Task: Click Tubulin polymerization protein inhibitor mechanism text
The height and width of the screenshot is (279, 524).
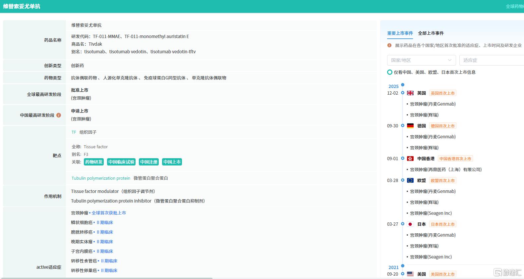Action: pyautogui.click(x=138, y=201)
